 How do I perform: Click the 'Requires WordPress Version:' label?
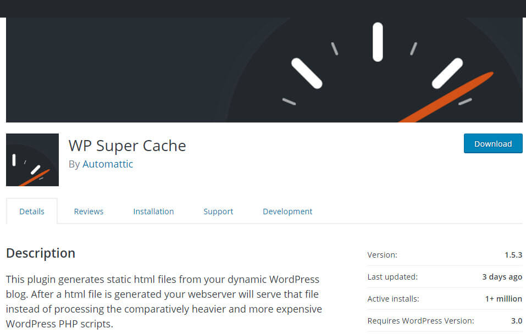pyautogui.click(x=420, y=321)
